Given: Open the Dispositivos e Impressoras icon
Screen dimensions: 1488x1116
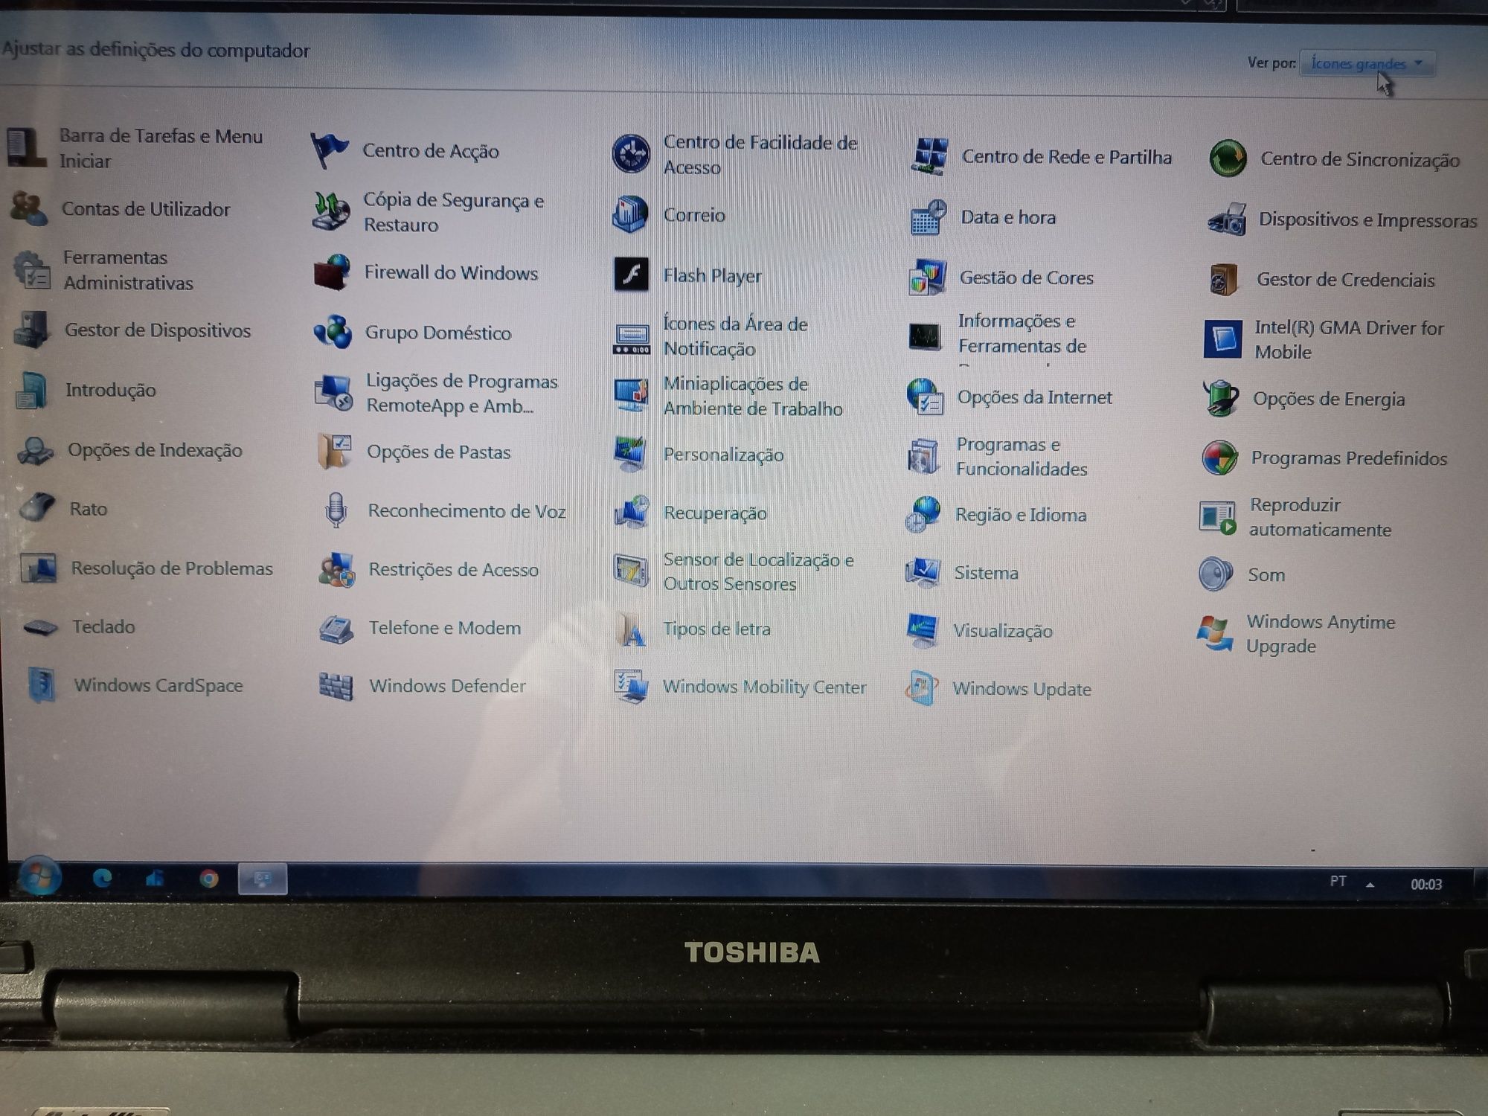Looking at the screenshot, I should coord(1227,220).
